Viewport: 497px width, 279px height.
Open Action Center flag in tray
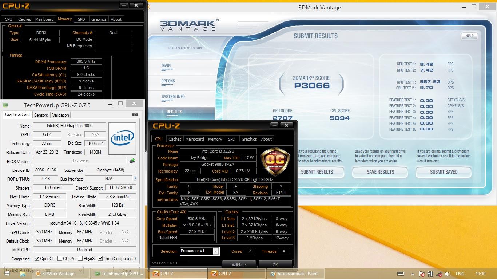click(x=422, y=274)
